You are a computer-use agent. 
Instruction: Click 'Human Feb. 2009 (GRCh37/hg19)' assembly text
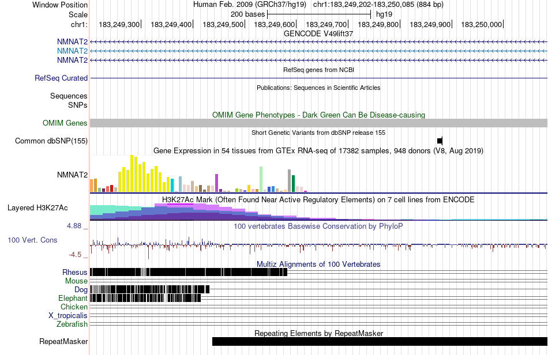pos(250,5)
